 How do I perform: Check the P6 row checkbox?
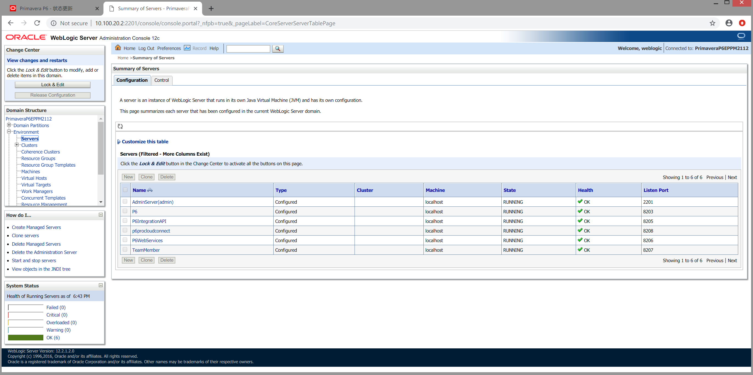(x=125, y=211)
